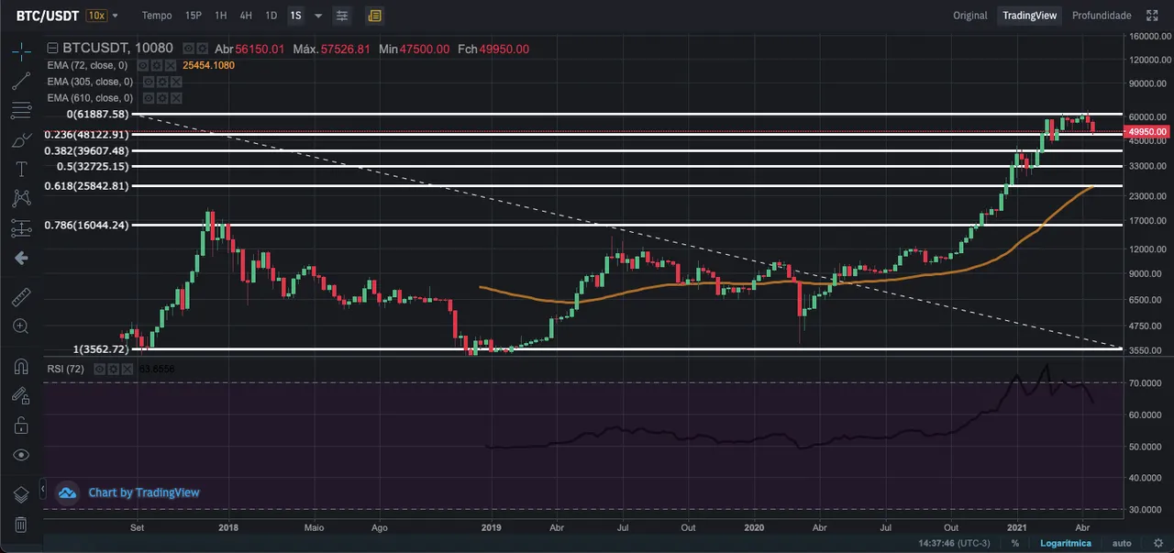Expand the BTC/USDT pair dropdown arrow

click(x=116, y=16)
